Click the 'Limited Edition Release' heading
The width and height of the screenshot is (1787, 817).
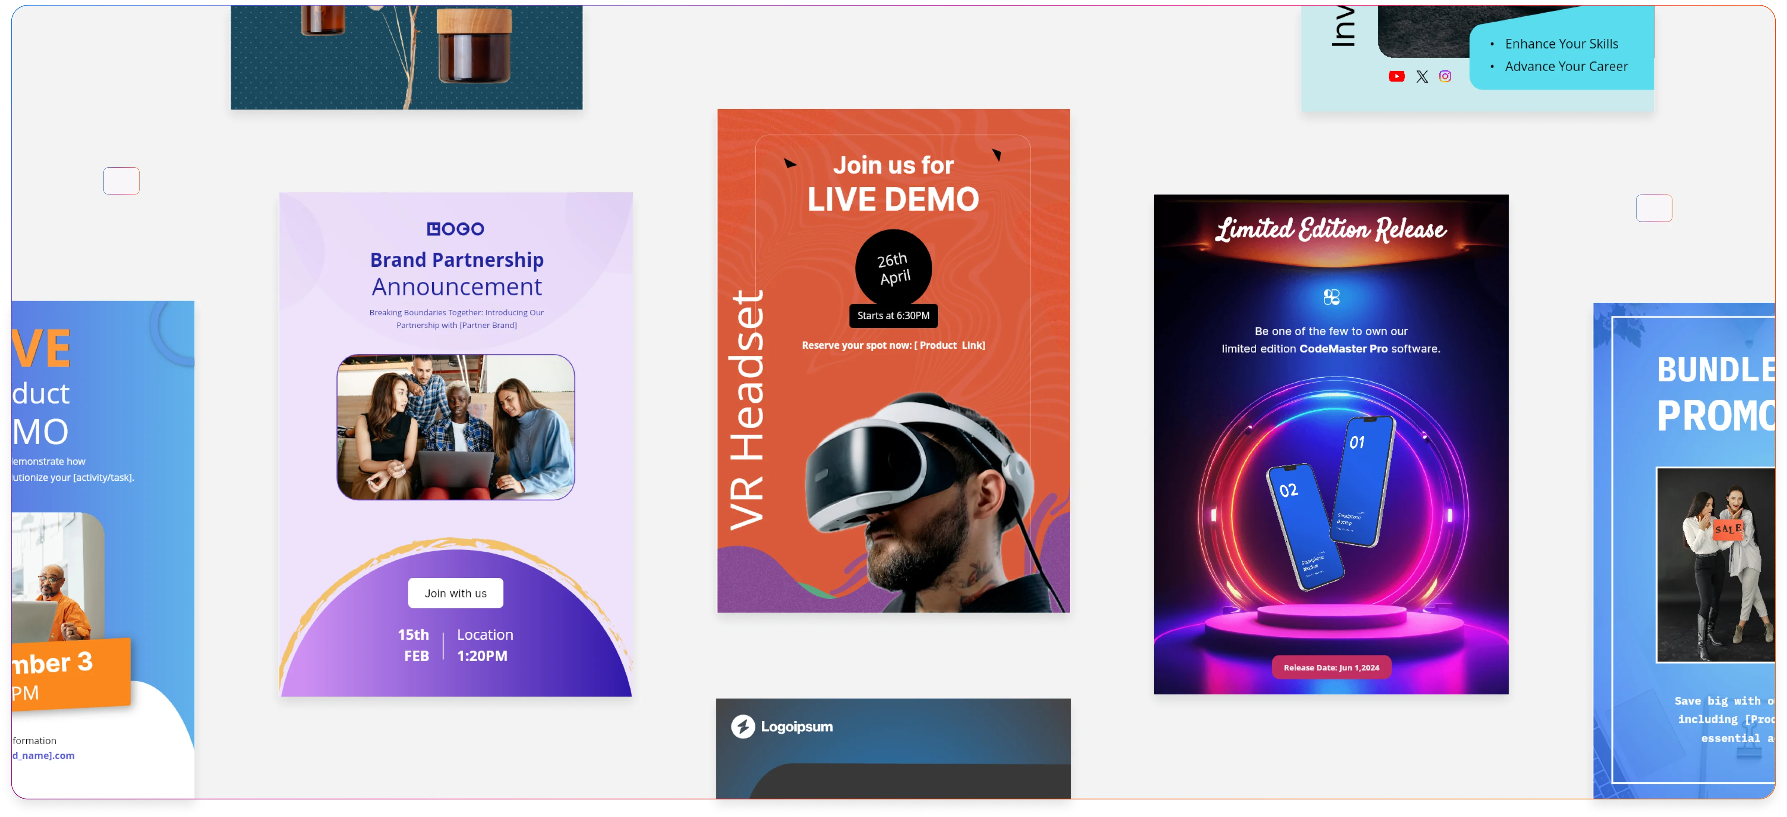(1331, 229)
